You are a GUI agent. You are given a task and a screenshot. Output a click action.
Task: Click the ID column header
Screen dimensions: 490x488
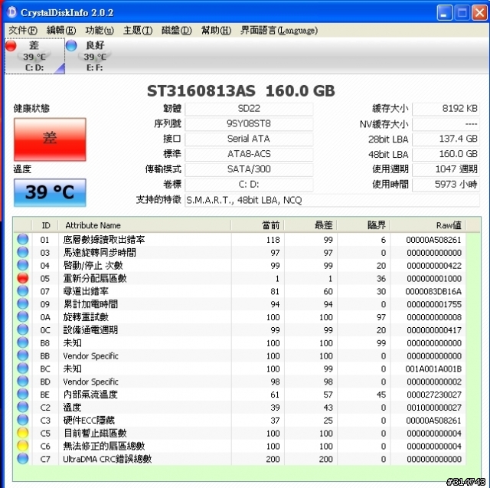click(45, 225)
